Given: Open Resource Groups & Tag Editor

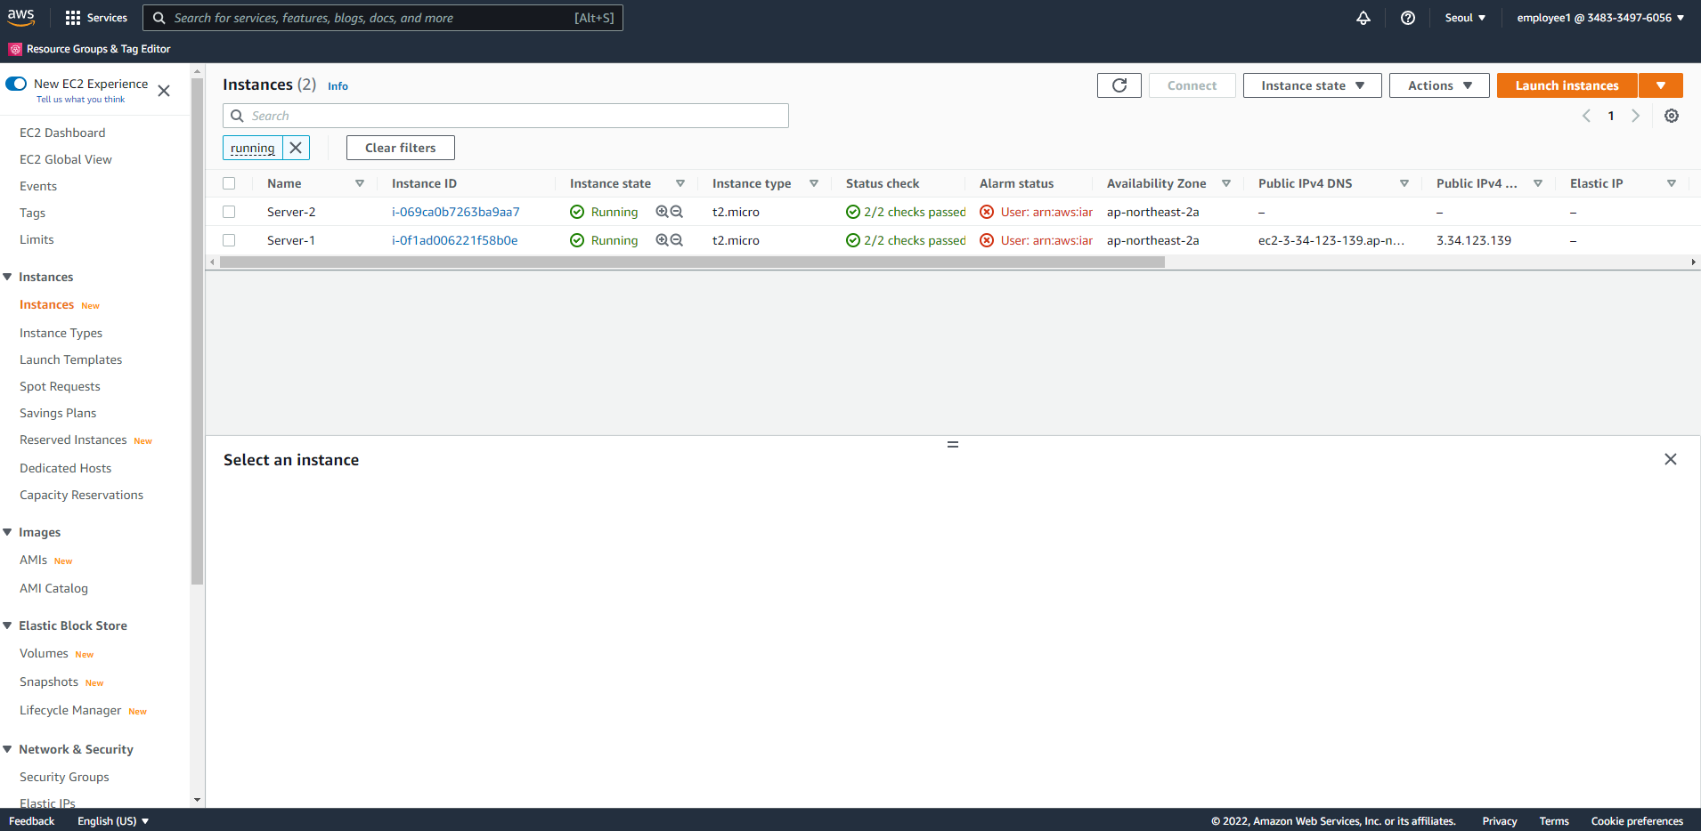Looking at the screenshot, I should (90, 49).
